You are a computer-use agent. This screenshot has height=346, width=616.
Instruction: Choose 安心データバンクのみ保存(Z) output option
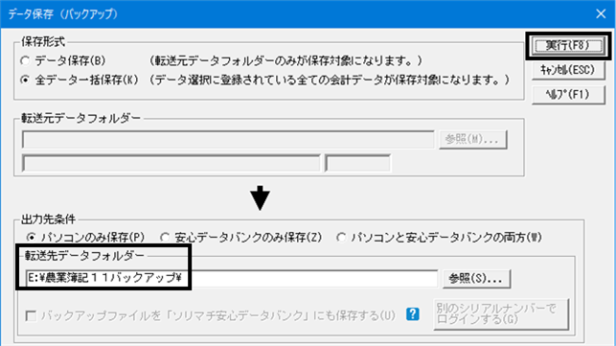point(240,238)
